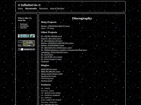Select 'Trey Dons - TwelveOne' feature
The image size is (141, 105).
pos(49,102)
